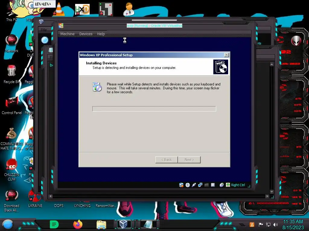The height and width of the screenshot is (231, 309).
Task: Select the Network desktop icon
Action: point(12,43)
